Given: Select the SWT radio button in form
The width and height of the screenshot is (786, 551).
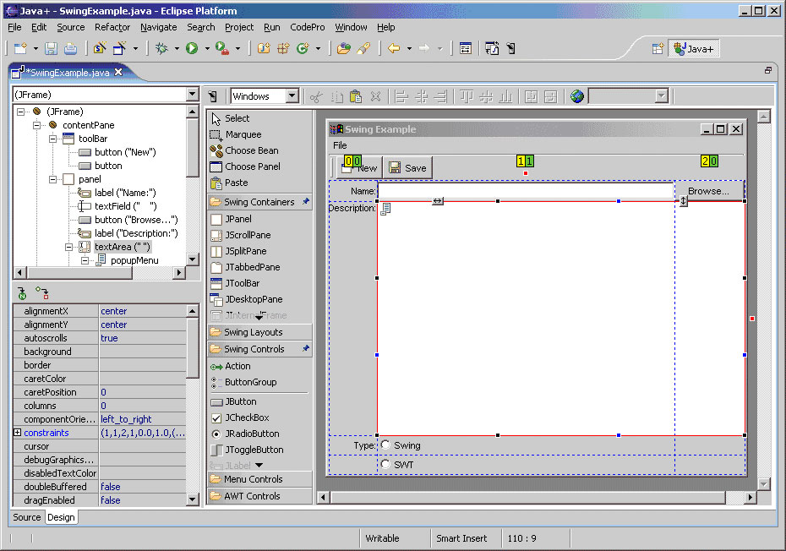Looking at the screenshot, I should [x=385, y=464].
